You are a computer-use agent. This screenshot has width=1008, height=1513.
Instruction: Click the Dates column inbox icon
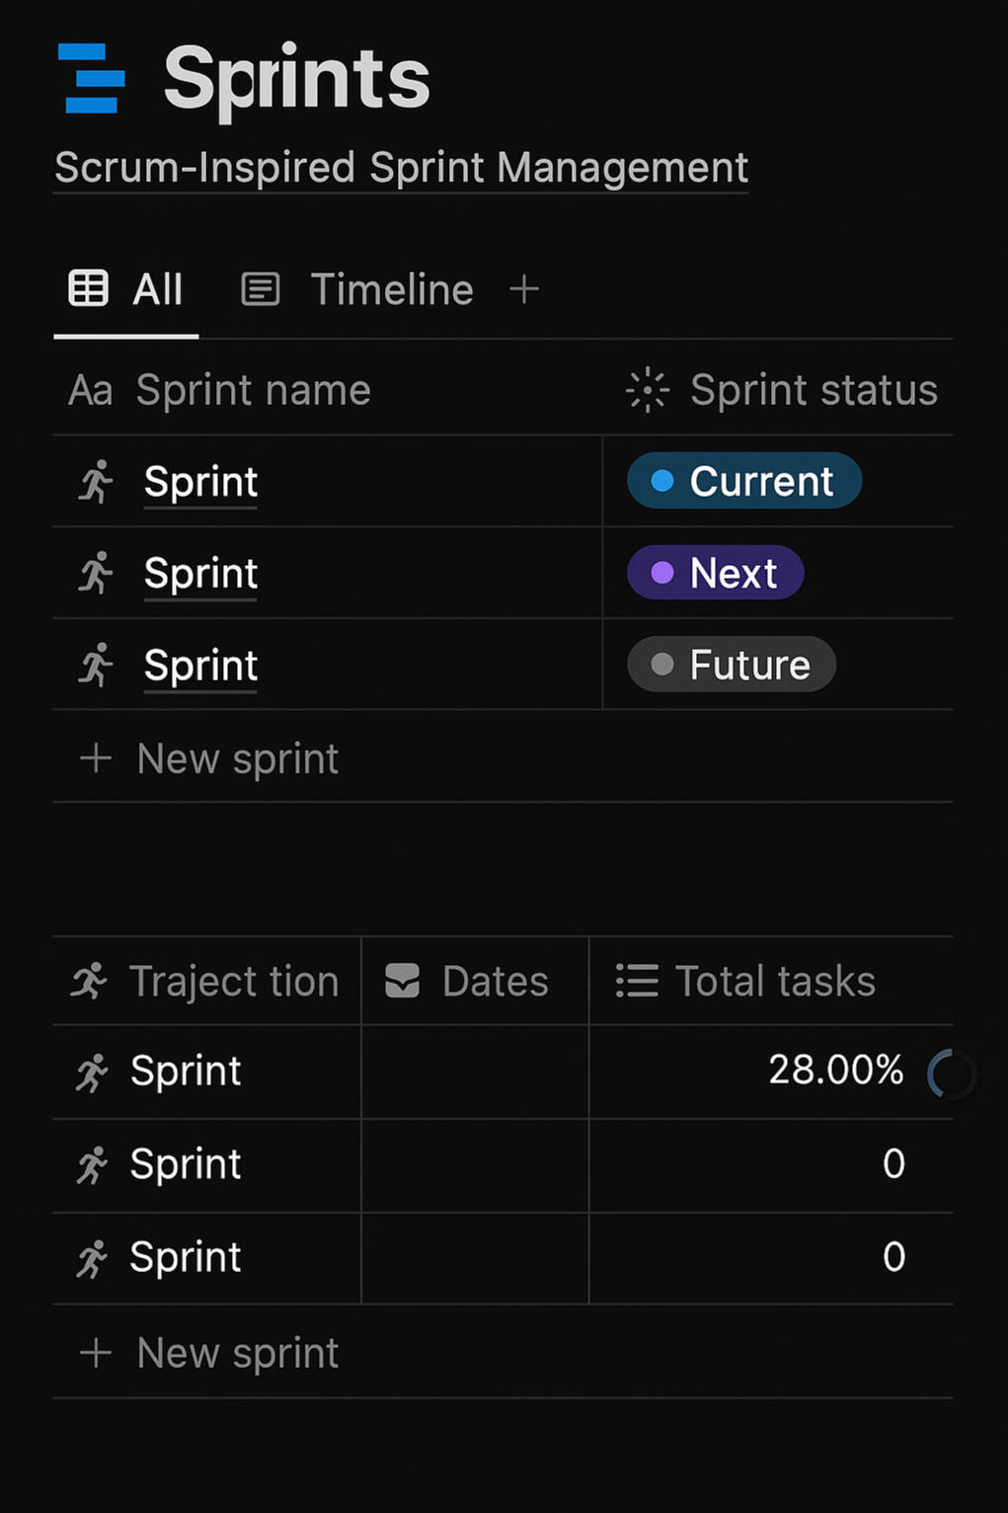(402, 982)
